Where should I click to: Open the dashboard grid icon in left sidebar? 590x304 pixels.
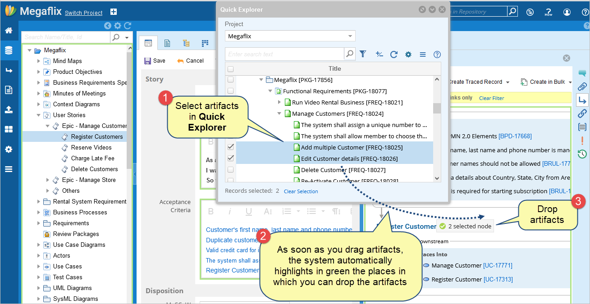pos(9,129)
